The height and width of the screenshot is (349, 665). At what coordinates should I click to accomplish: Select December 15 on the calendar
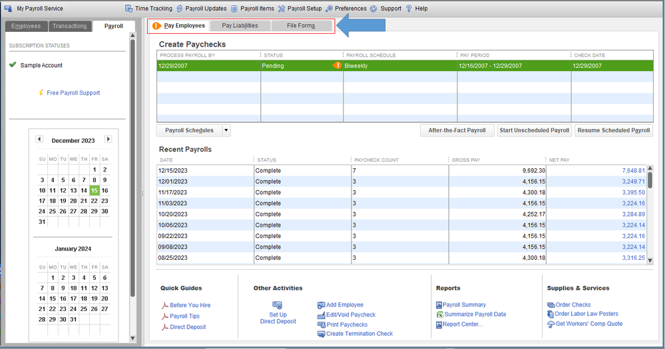click(x=95, y=190)
